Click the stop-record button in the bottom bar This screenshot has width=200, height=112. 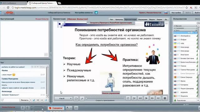pyautogui.click(x=67, y=108)
